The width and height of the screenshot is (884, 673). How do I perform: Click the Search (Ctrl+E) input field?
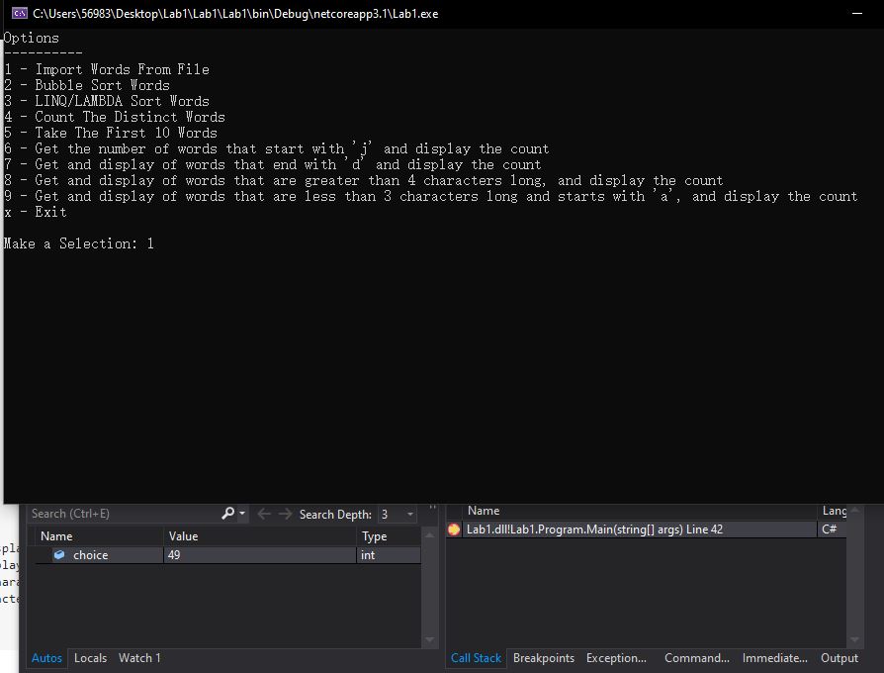click(124, 514)
